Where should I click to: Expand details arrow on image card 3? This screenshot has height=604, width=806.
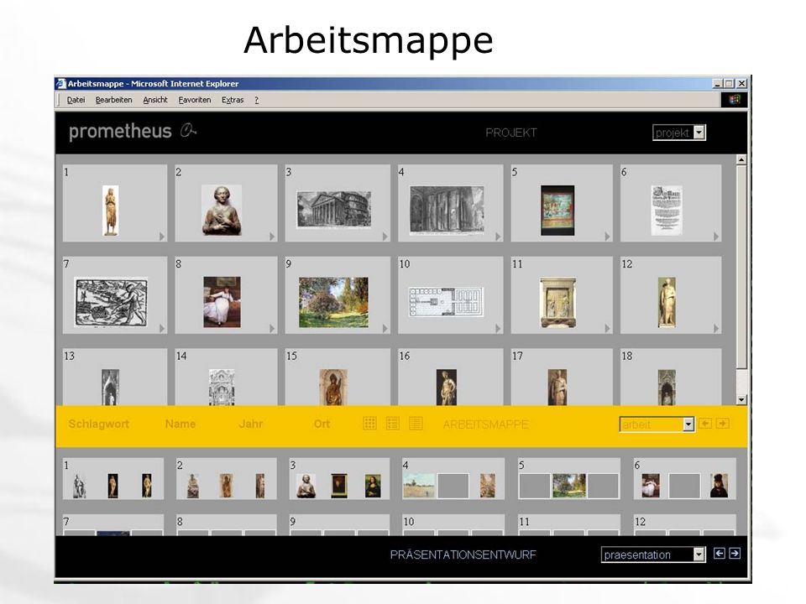click(x=385, y=237)
